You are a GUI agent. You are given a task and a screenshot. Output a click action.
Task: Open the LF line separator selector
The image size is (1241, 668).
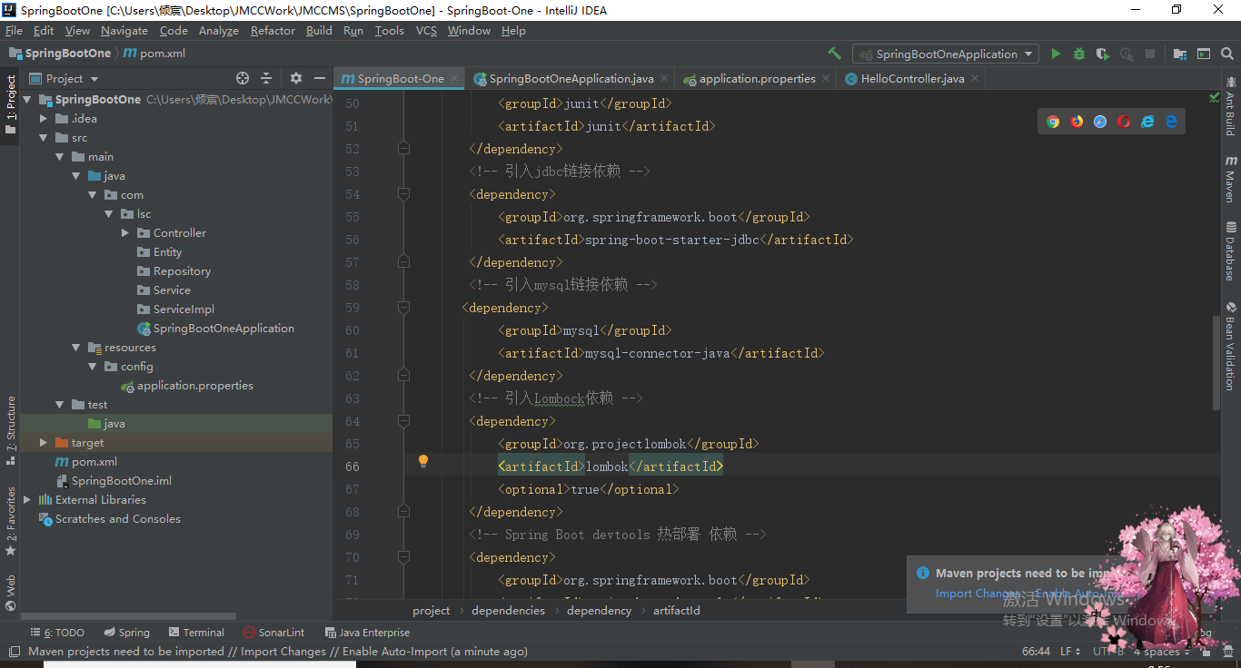[1070, 652]
